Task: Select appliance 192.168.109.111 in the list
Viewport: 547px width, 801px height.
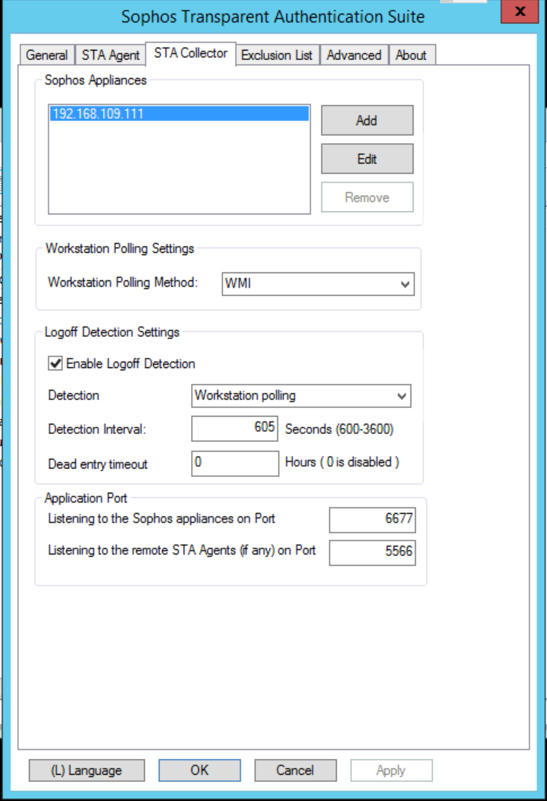Action: (x=179, y=113)
